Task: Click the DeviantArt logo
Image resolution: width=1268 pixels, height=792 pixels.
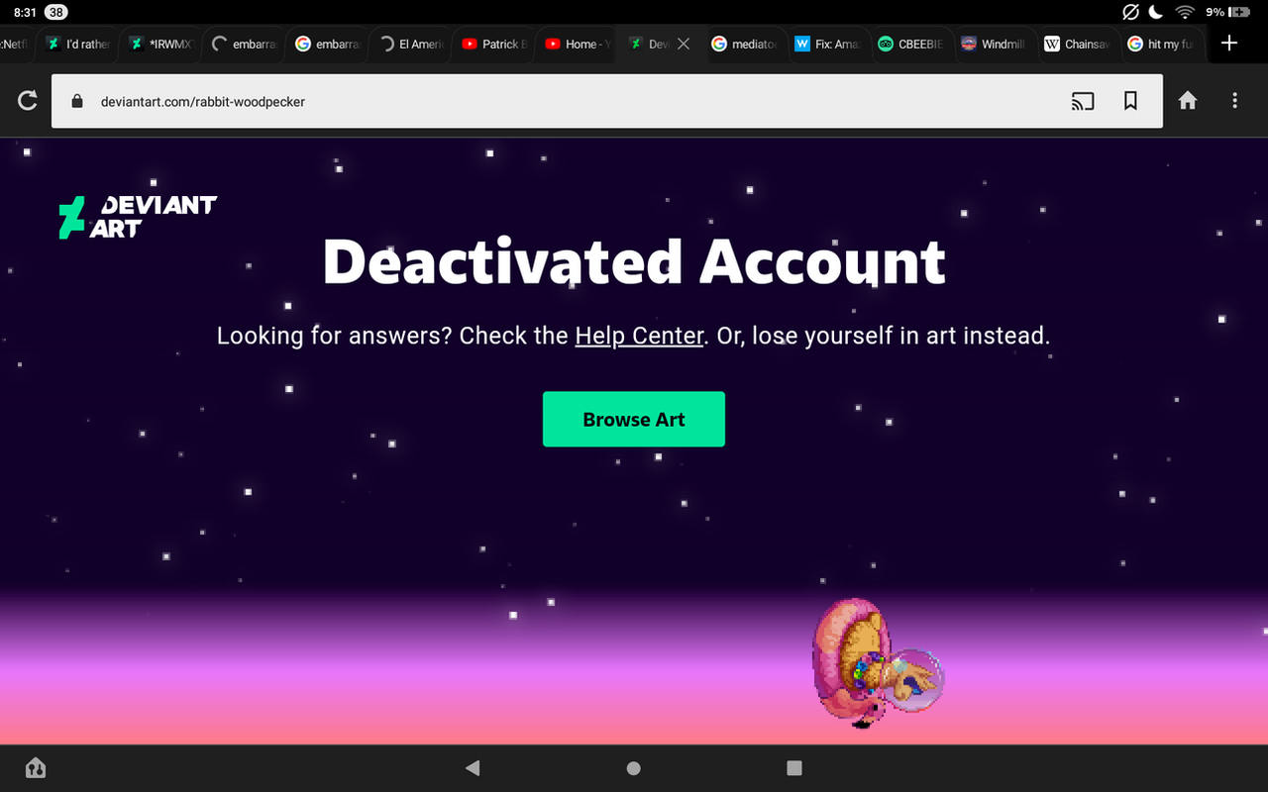Action: pyautogui.click(x=137, y=216)
